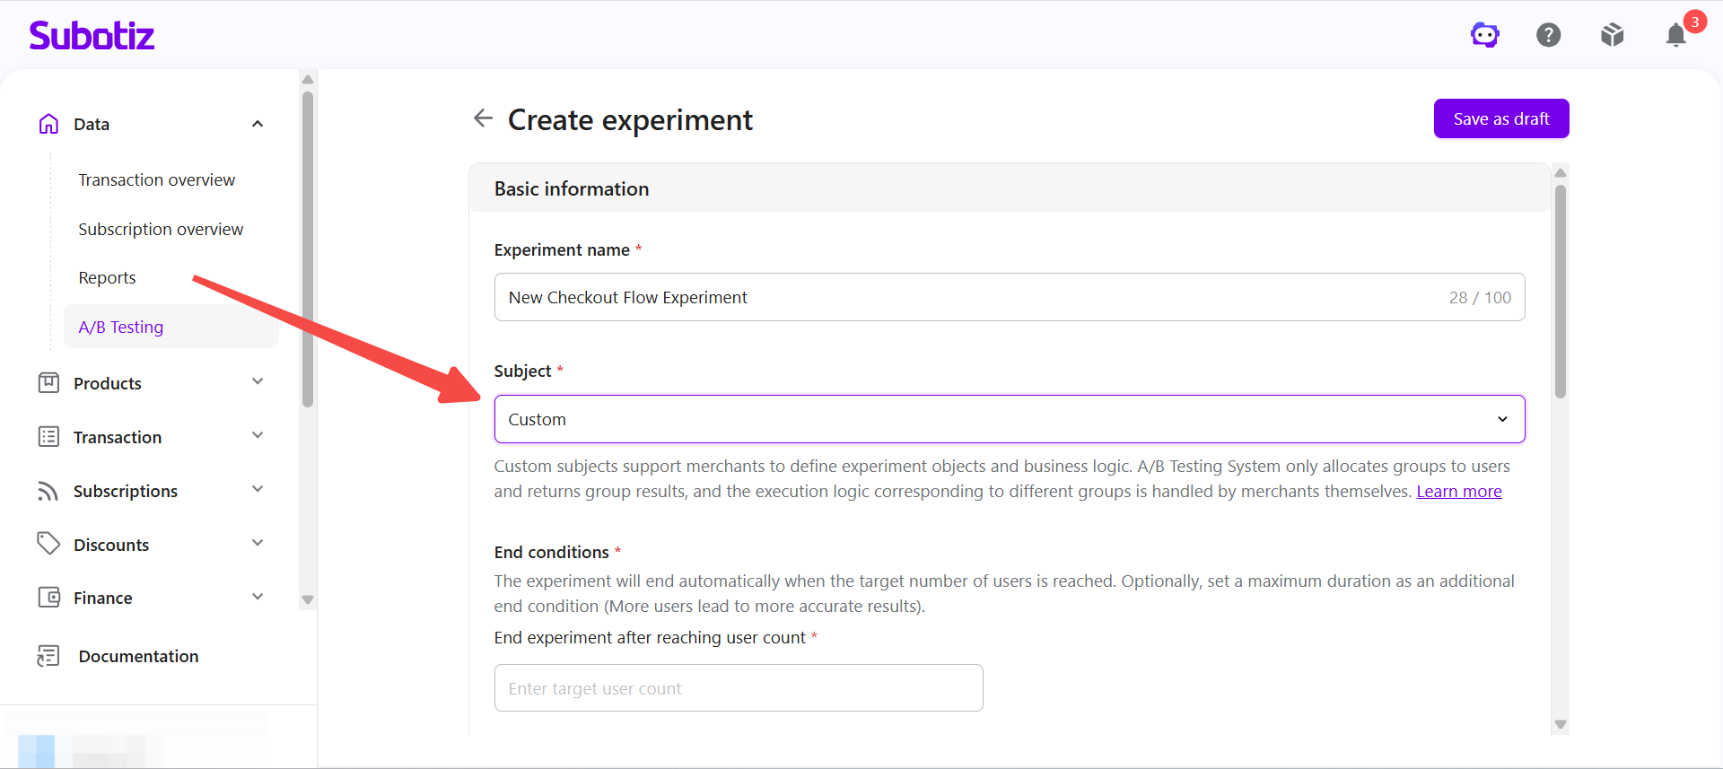Screen dimensions: 1723x769
Task: Click the Save as draft button
Action: (1501, 118)
